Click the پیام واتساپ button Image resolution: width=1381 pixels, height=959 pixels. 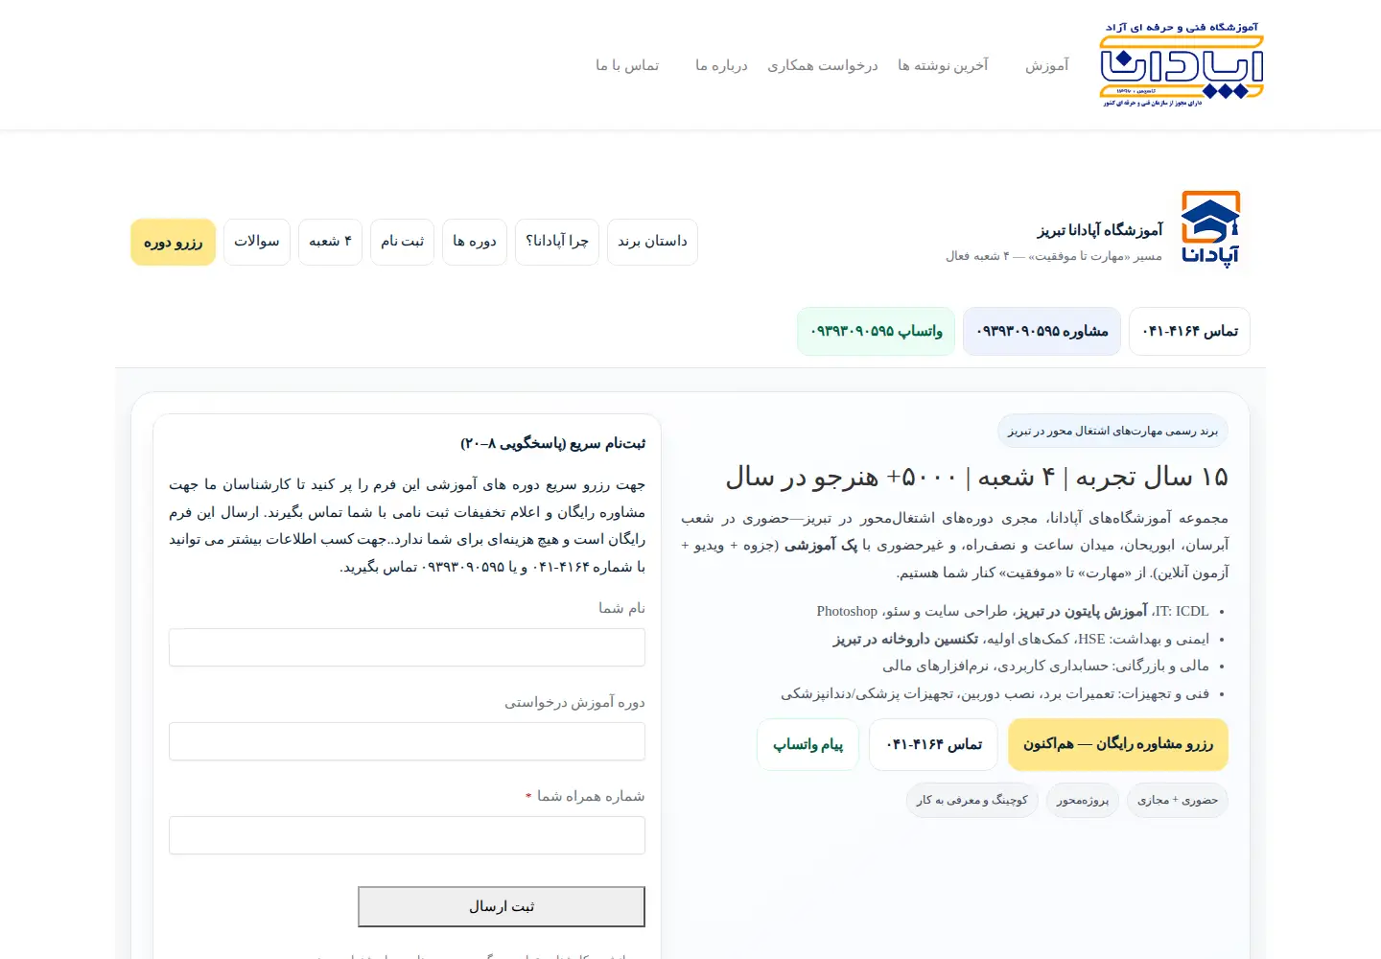[x=808, y=744]
